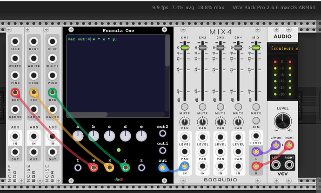Click the CH4 pan knob

point(238,122)
